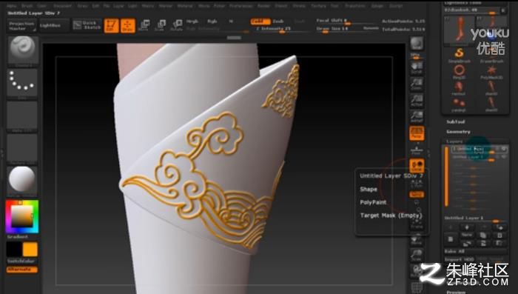518x294 pixels.
Task: Click the Bake All button
Action: point(454,251)
